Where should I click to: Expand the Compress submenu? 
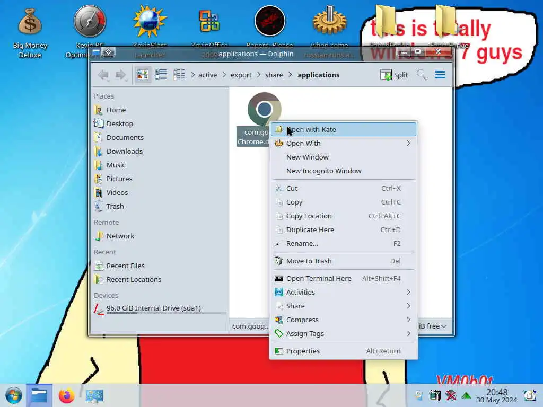344,320
